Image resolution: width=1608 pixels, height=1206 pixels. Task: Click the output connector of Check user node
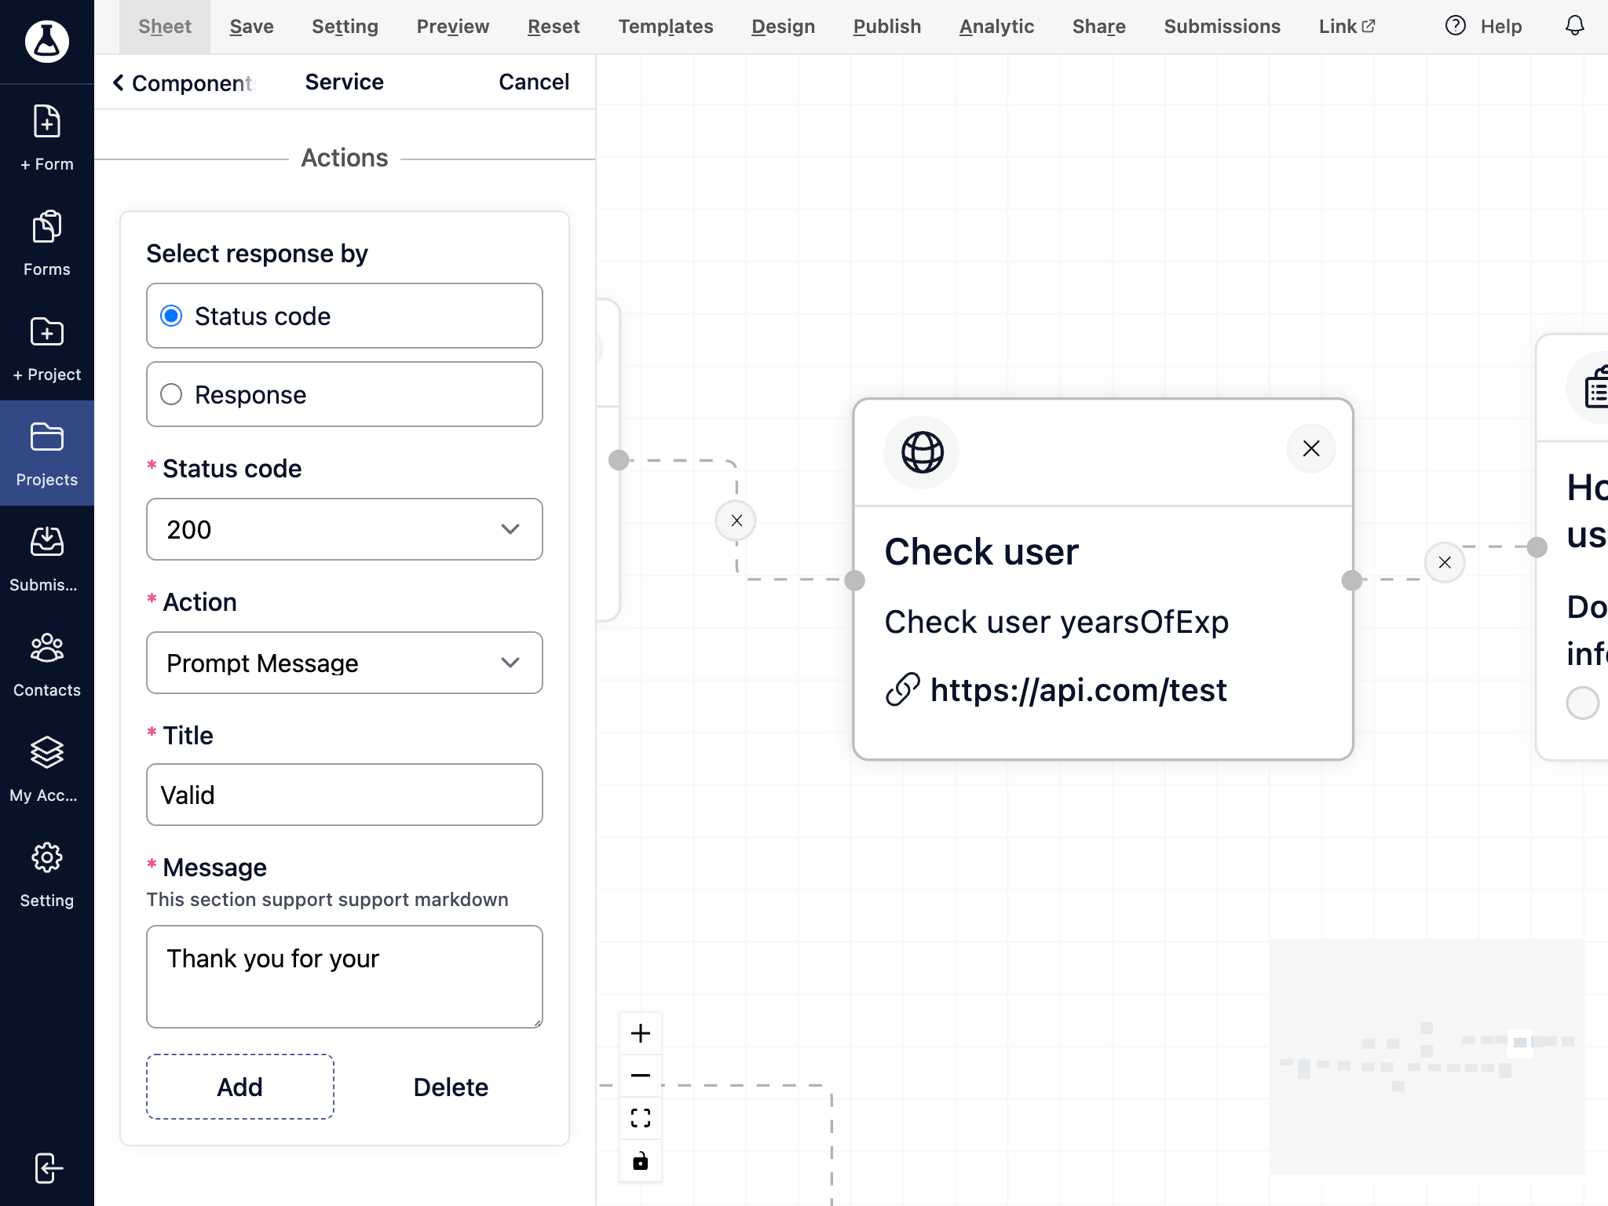point(1352,580)
